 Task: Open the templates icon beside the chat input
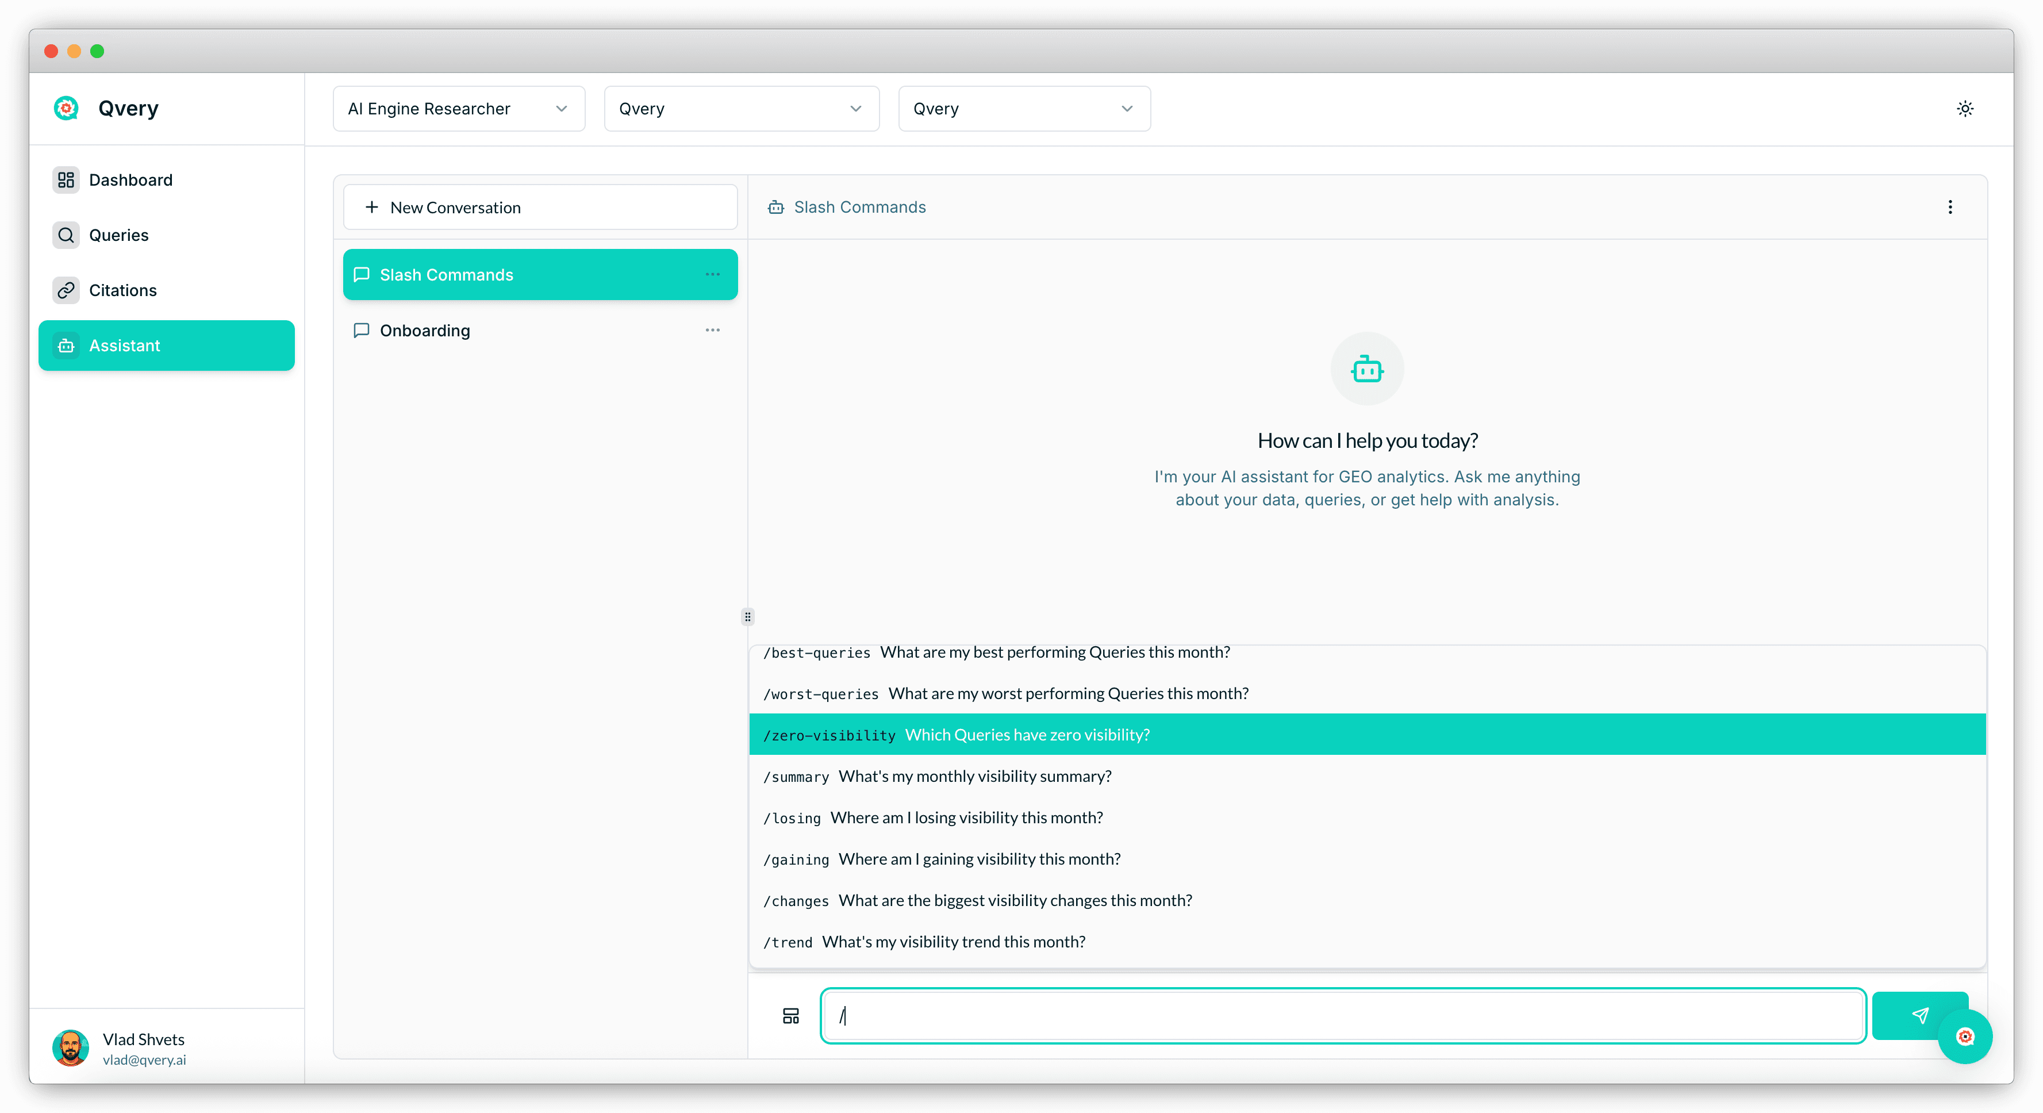coord(790,1015)
